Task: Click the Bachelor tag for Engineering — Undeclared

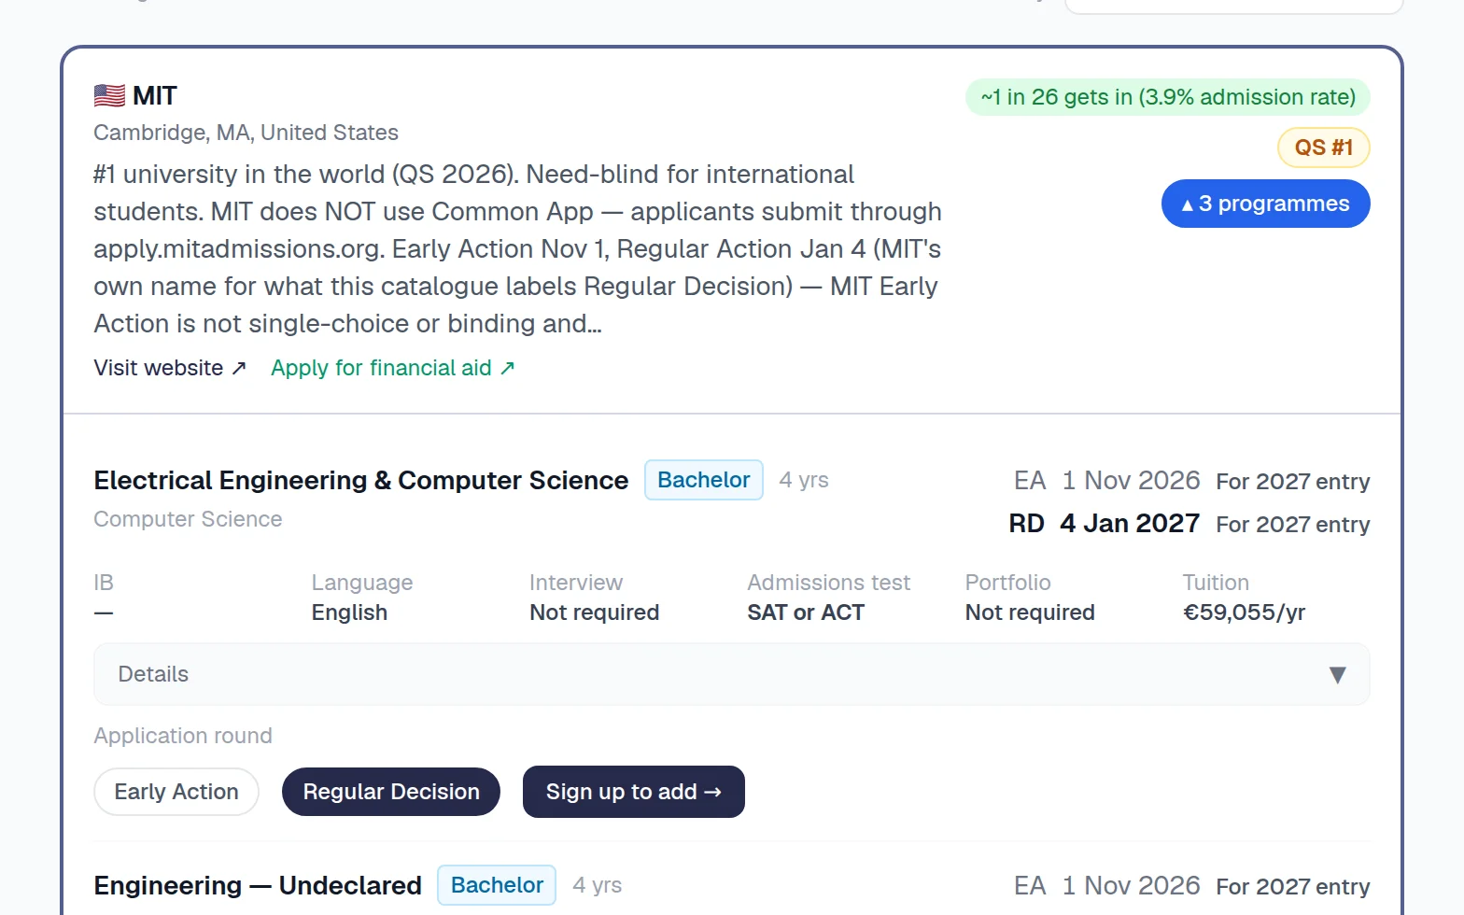Action: tap(497, 885)
